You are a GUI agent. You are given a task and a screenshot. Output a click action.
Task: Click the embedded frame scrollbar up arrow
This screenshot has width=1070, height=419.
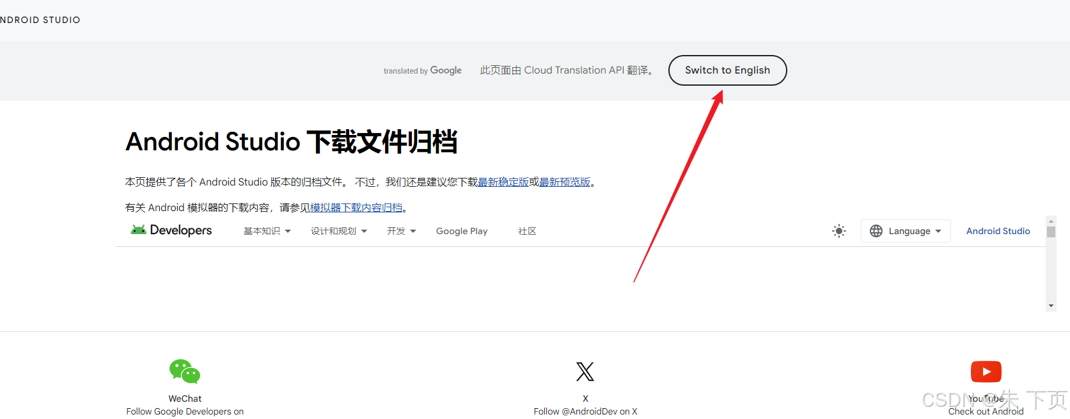pos(1051,221)
